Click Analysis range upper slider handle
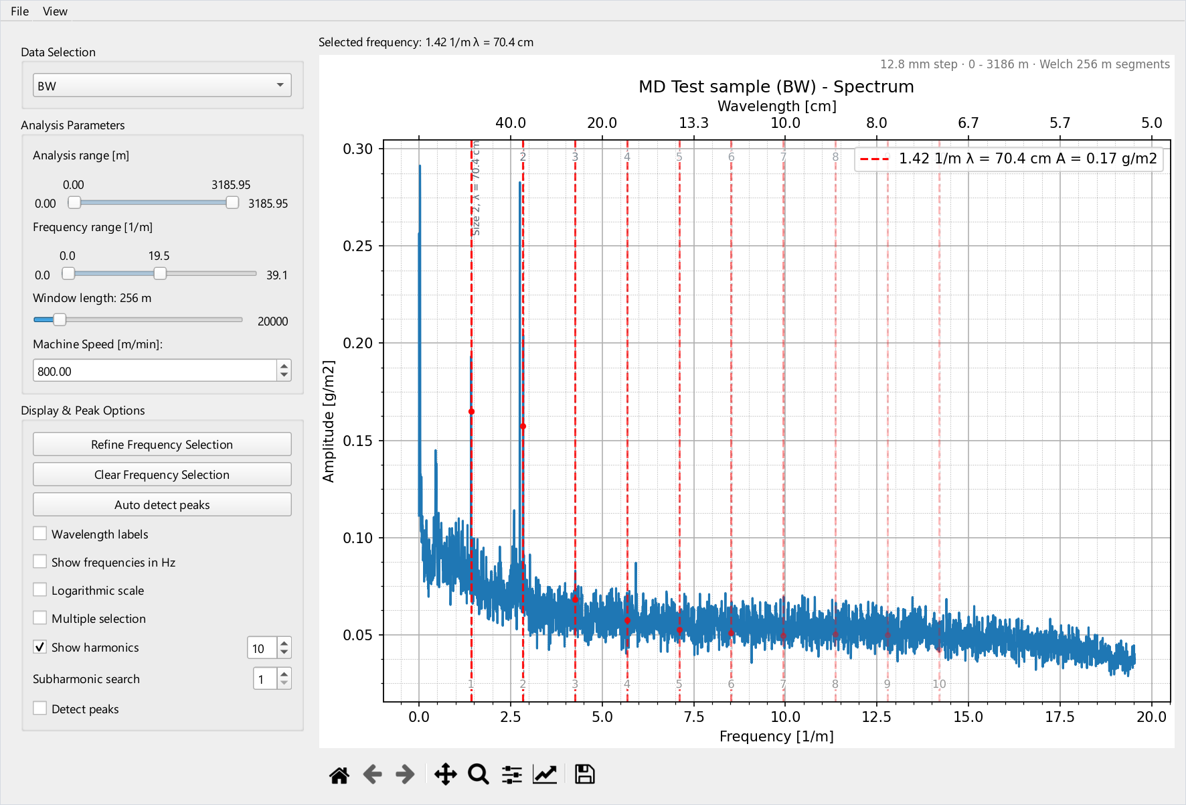The height and width of the screenshot is (805, 1186). [232, 202]
